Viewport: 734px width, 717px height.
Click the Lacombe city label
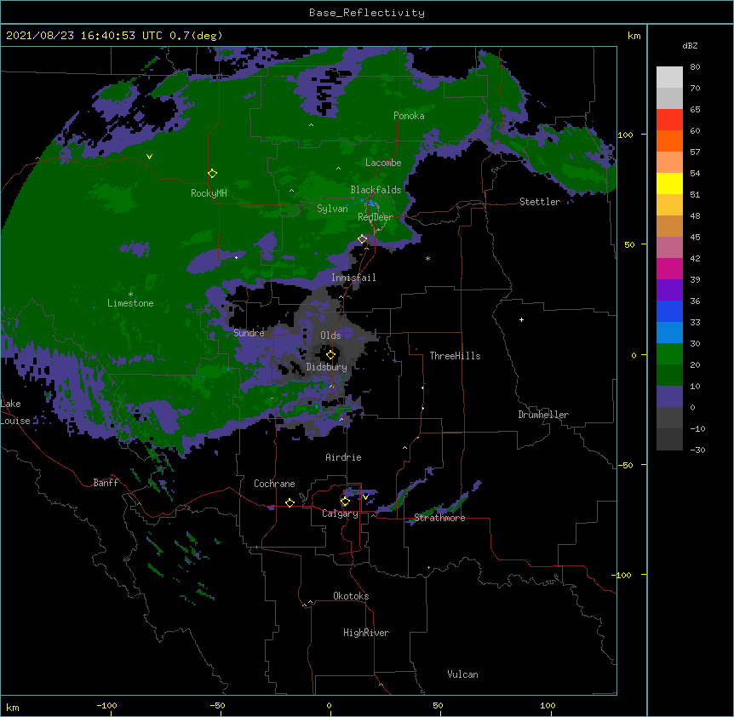click(383, 163)
